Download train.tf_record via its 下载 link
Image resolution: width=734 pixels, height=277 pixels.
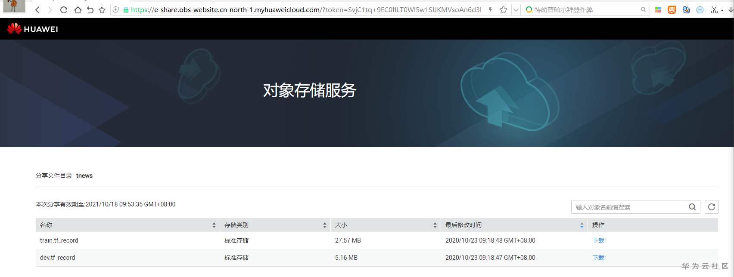pyautogui.click(x=598, y=240)
